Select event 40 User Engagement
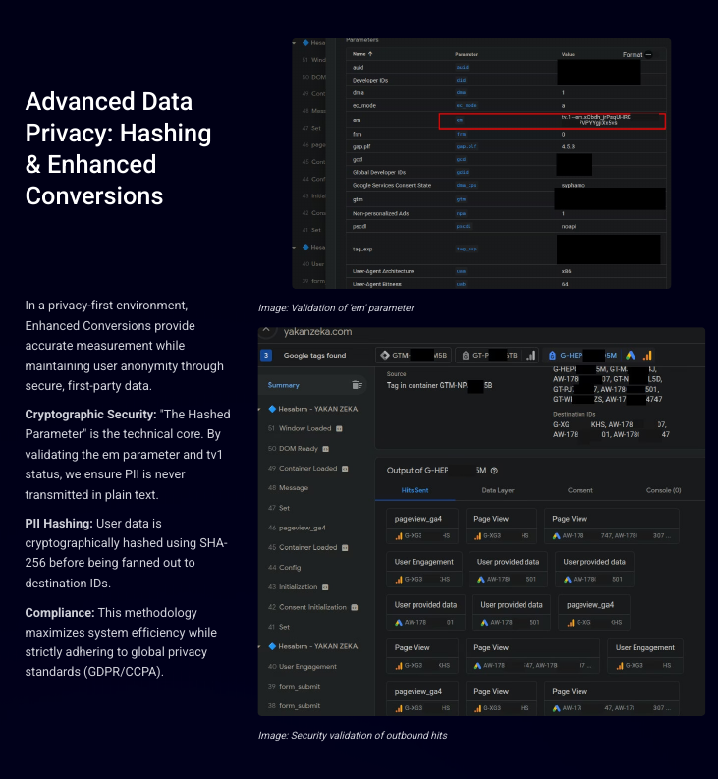Image resolution: width=718 pixels, height=779 pixels. click(303, 667)
